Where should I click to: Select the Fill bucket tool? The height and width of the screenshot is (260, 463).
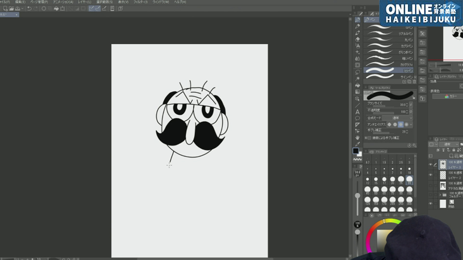pyautogui.click(x=357, y=85)
